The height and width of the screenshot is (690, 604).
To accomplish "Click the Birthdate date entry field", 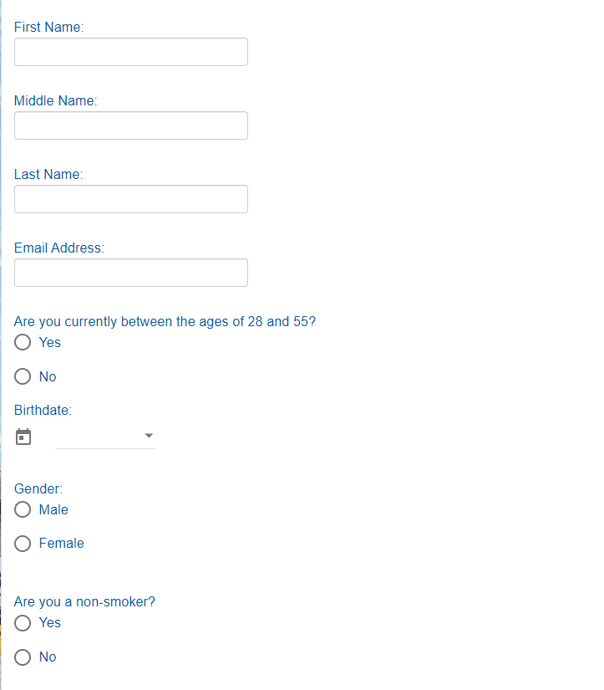I will click(x=98, y=437).
